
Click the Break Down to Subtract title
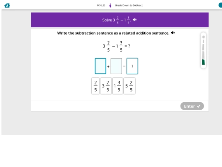[x=129, y=5]
